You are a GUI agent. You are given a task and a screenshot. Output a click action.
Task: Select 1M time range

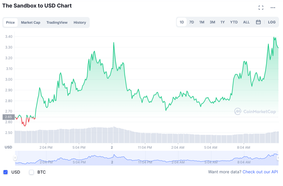point(202,22)
